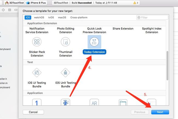Select the Document Based App folder icon
Viewport: 178px width, 119px height.
pyautogui.click(x=123, y=102)
